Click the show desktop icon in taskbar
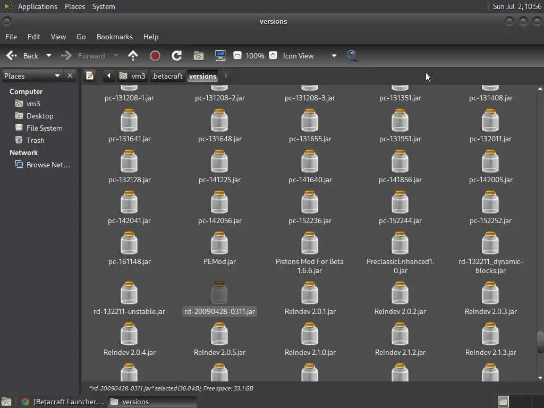 click(x=6, y=402)
